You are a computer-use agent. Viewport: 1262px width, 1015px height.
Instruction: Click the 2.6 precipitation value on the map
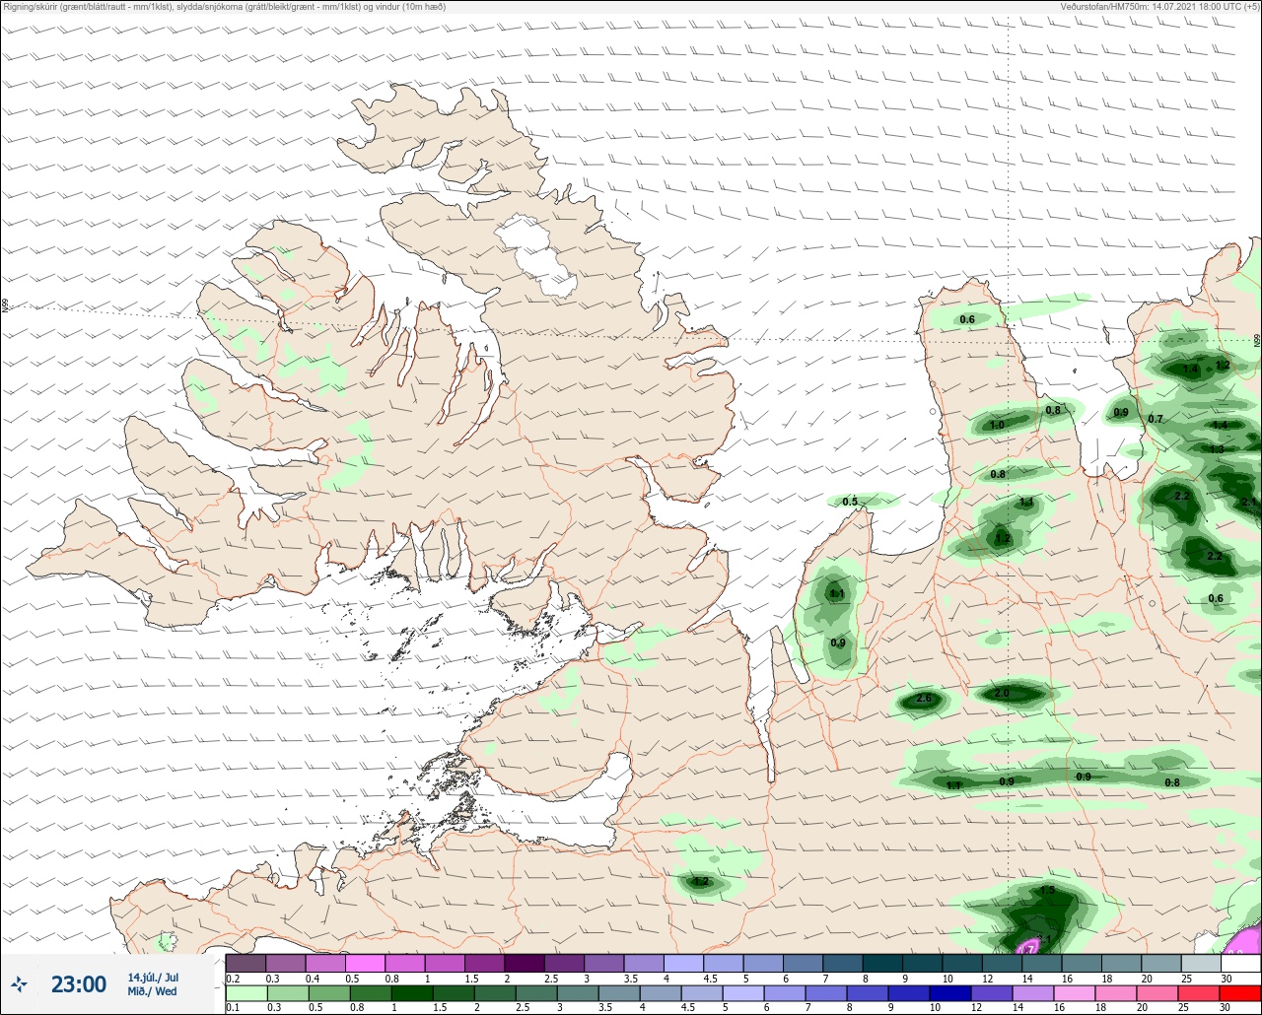click(924, 699)
